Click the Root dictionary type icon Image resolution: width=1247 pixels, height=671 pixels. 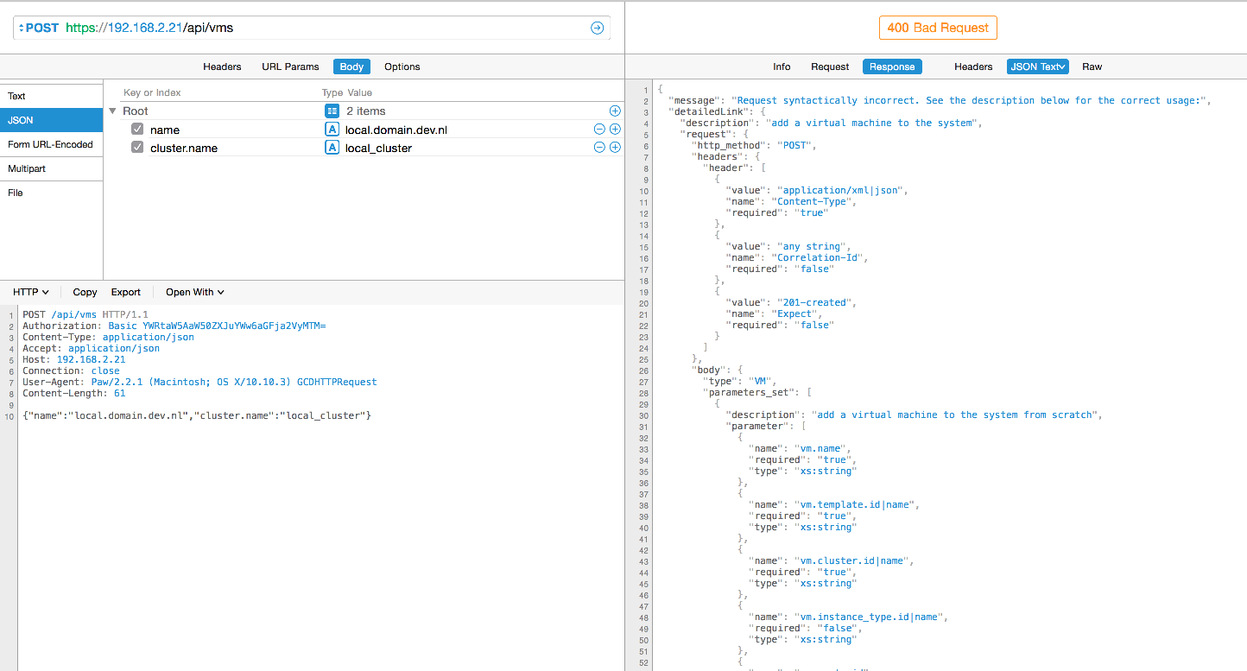tap(332, 111)
